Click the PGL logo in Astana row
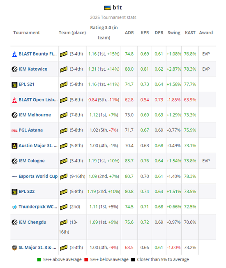Screen dimensions: 226x268 [14, 130]
